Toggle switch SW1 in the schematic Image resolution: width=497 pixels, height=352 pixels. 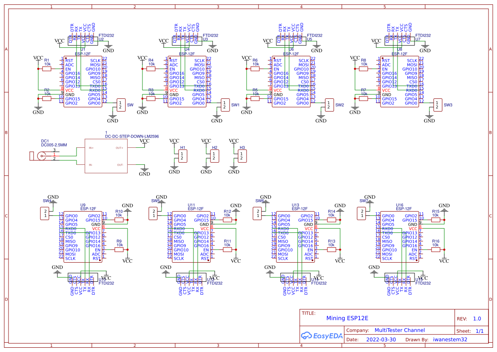[225, 105]
